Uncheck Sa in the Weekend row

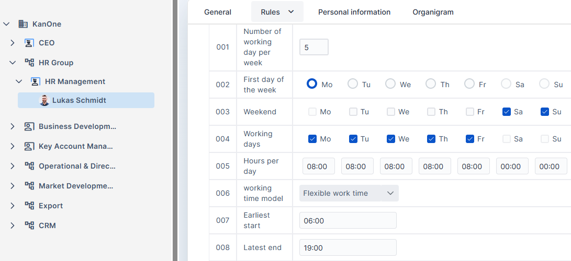(x=507, y=112)
